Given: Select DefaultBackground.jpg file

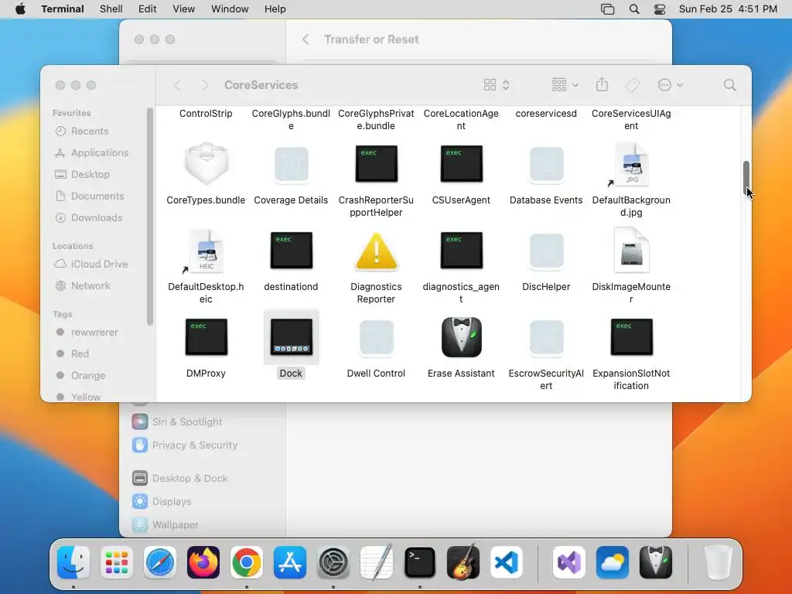Looking at the screenshot, I should 631,165.
